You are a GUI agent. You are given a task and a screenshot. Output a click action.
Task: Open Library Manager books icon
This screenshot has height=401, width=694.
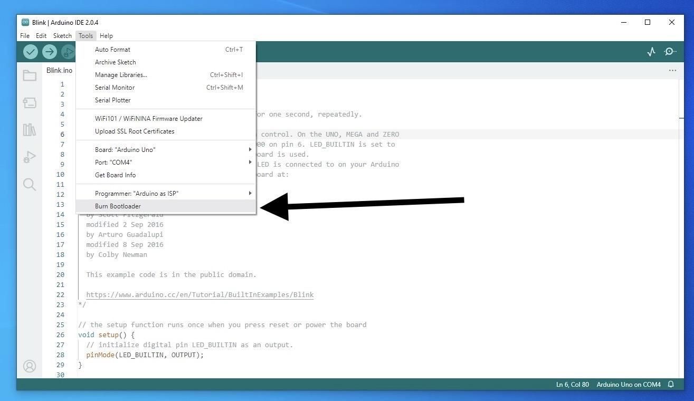point(30,130)
